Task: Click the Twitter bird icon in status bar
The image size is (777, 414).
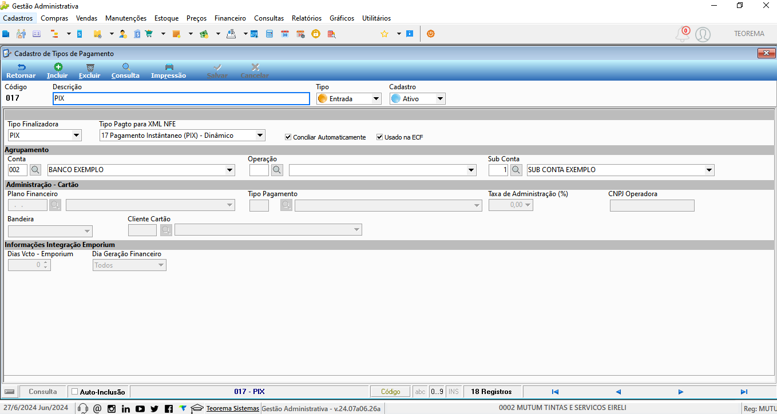Action: pyautogui.click(x=154, y=408)
